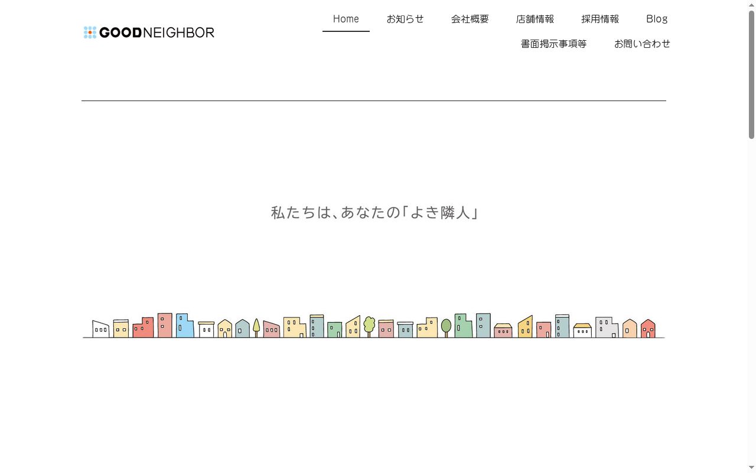This screenshot has height=473, width=756.
Task: Go to the お知らせ page
Action: pos(405,19)
